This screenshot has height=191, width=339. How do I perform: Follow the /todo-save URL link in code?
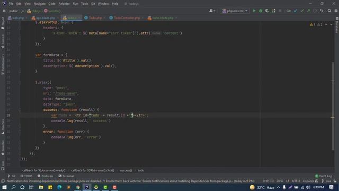point(65,93)
